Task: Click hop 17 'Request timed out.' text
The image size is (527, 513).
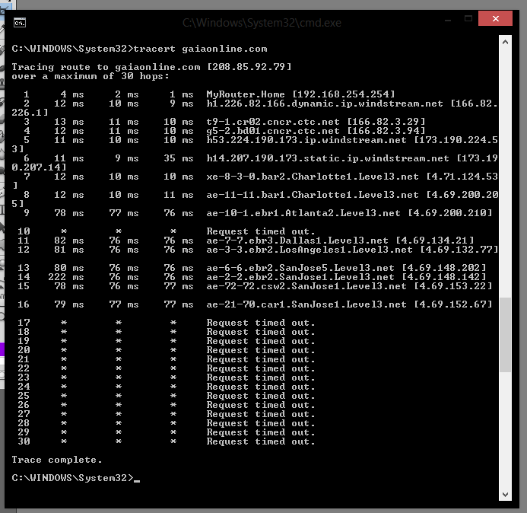Action: (x=261, y=323)
